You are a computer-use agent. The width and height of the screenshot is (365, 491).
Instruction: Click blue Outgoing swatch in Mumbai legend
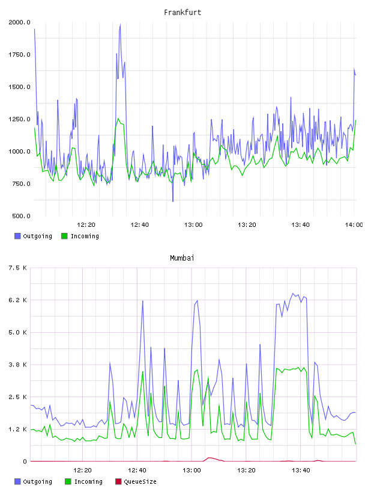(17, 481)
